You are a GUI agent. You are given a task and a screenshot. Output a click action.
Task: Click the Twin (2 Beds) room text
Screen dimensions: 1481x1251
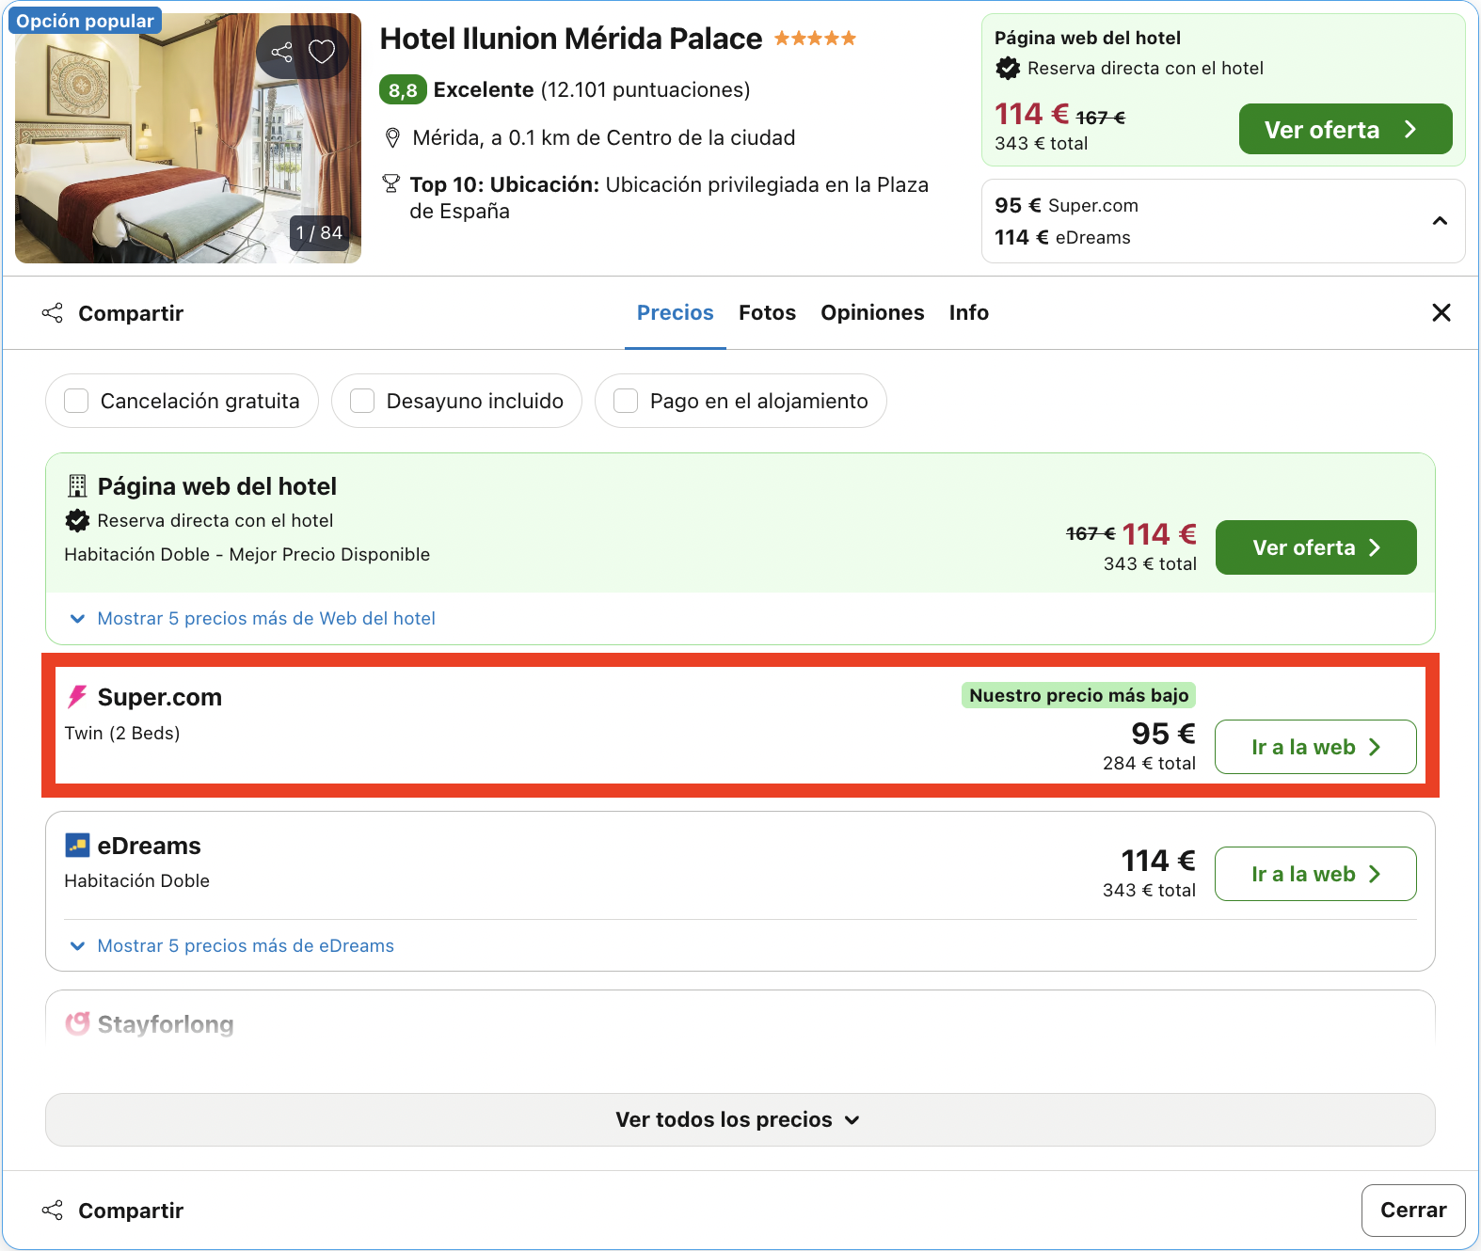point(122,733)
